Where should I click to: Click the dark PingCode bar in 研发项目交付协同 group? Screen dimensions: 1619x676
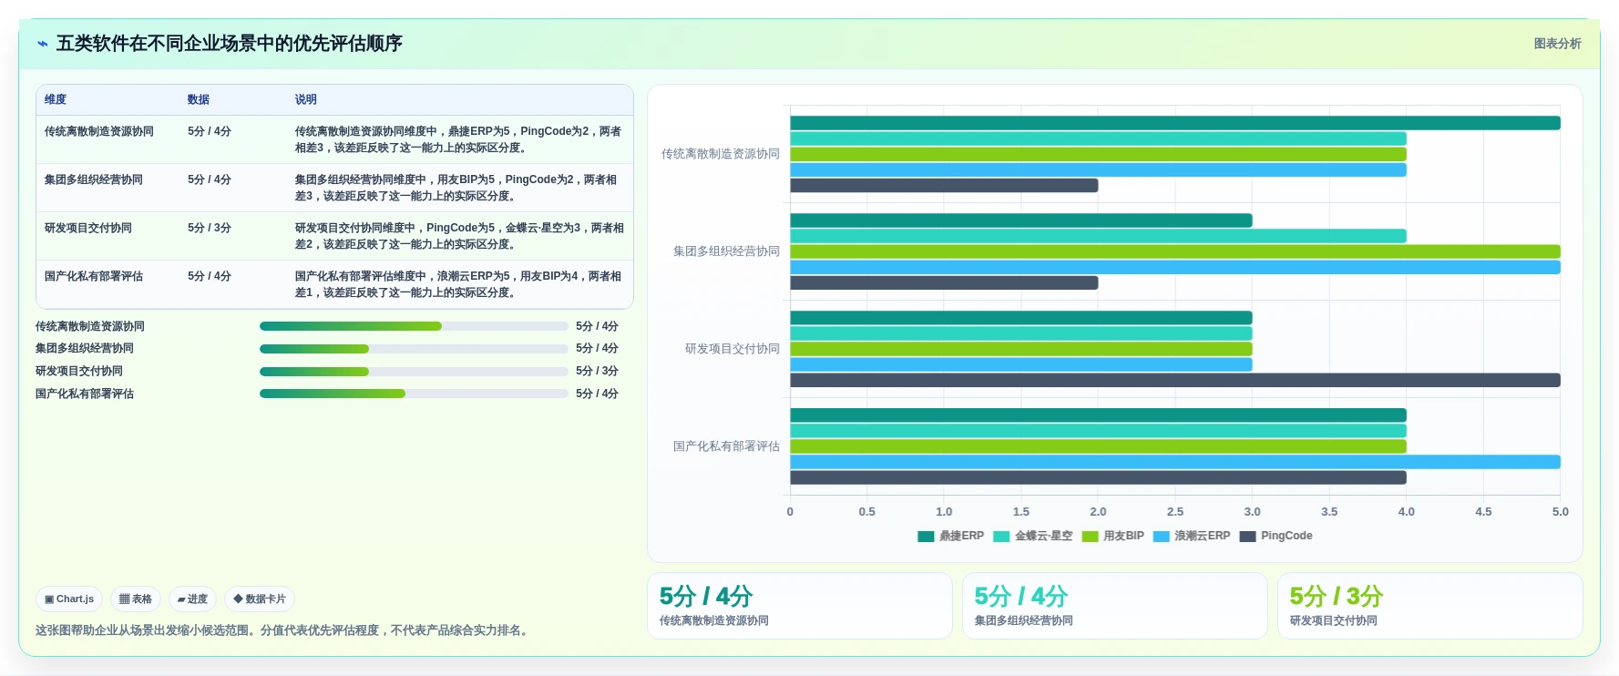[x=1175, y=380]
